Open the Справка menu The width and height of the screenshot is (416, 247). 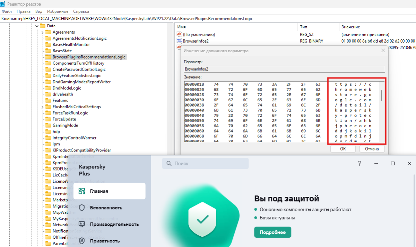(81, 11)
